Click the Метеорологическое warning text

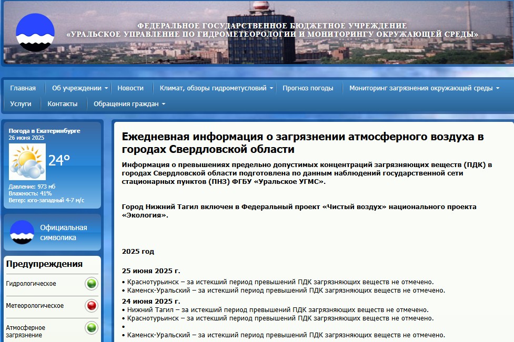coord(35,306)
